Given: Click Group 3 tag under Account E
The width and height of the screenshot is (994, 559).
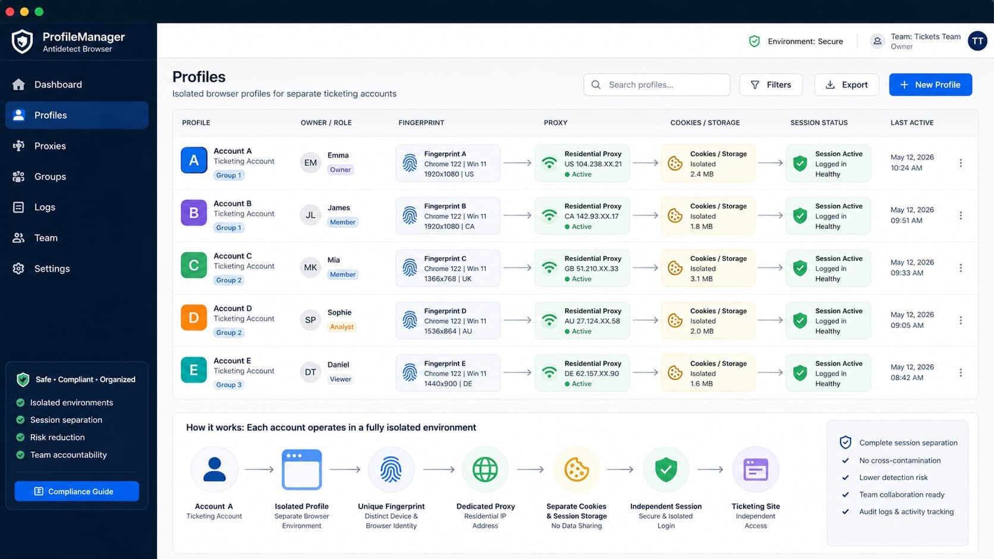Looking at the screenshot, I should 229,385.
